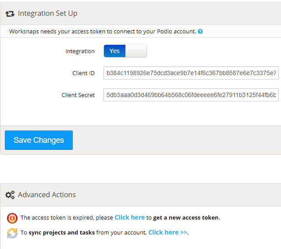This screenshot has height=249, width=281.
Task: Click here to sync projects and tasks
Action: 168,232
